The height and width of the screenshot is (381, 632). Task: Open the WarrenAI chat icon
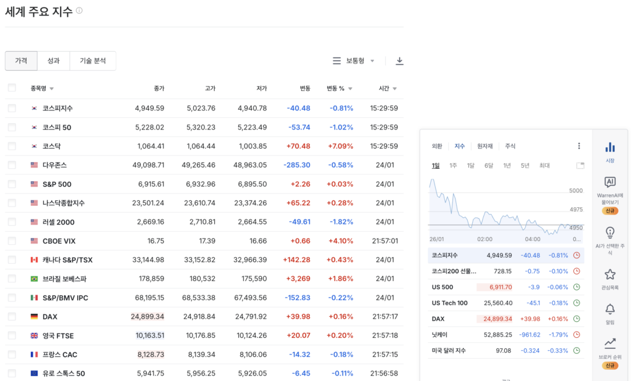(x=610, y=182)
